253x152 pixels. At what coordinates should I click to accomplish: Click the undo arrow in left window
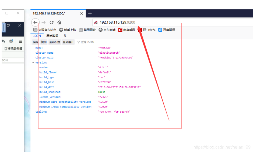(3, 41)
